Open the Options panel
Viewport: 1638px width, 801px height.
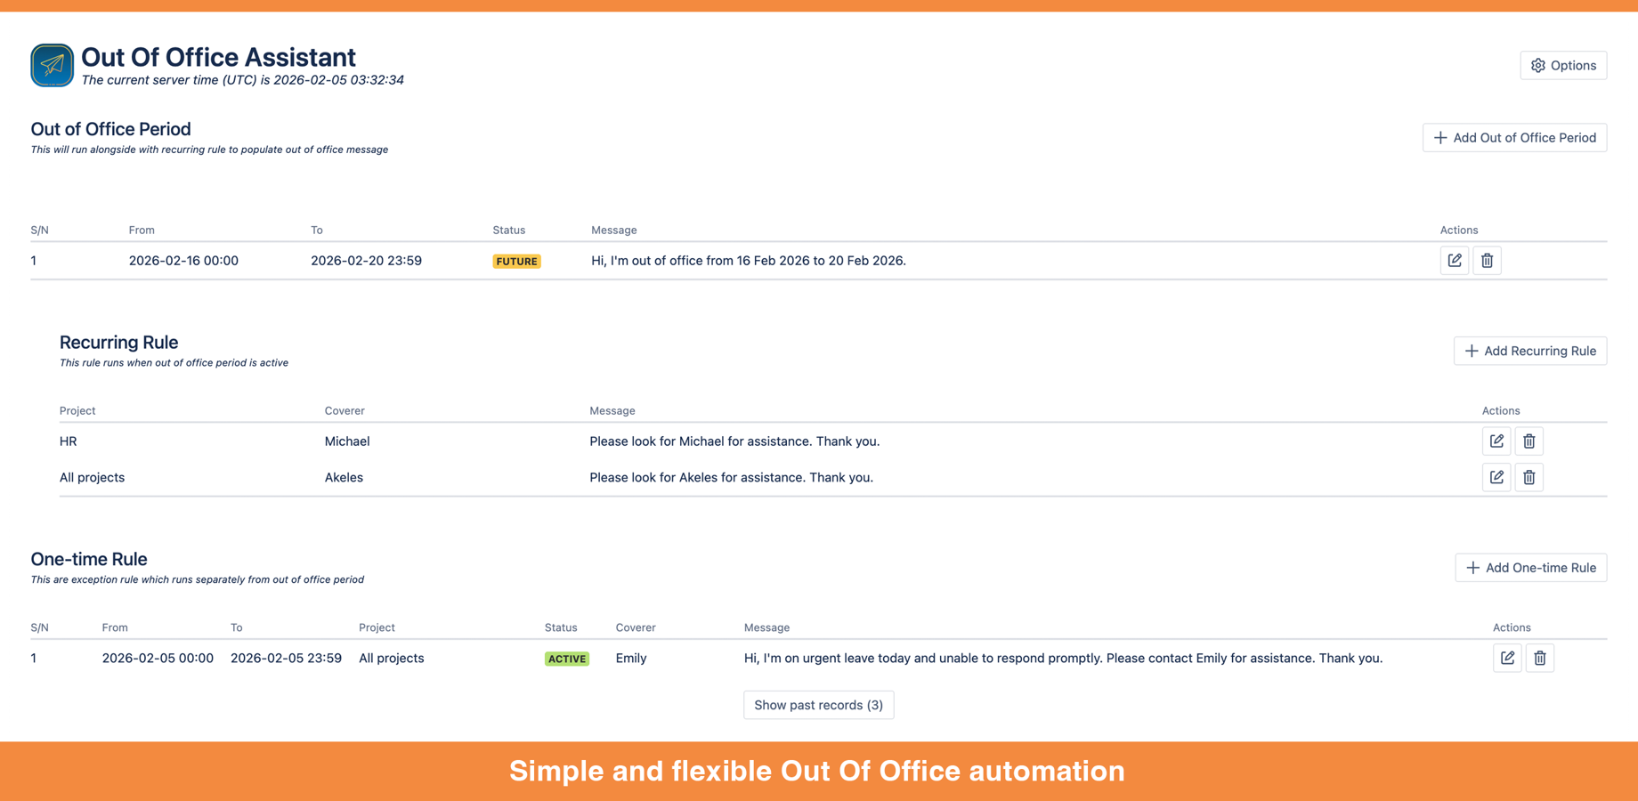pos(1563,64)
